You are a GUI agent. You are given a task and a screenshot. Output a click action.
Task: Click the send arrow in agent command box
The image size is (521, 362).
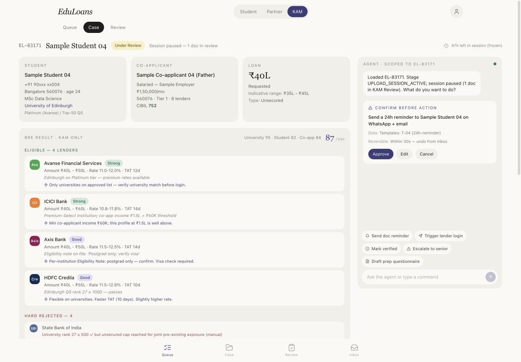[491, 277]
